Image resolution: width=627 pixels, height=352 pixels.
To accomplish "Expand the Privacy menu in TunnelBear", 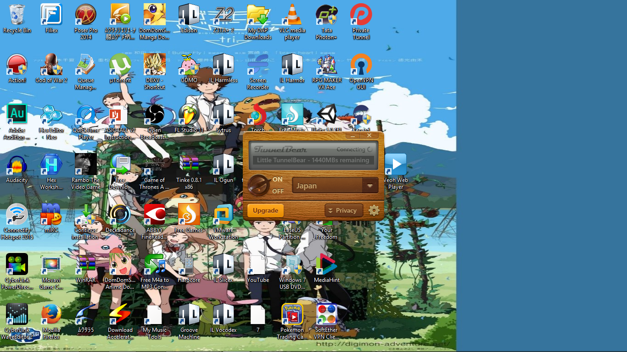I will (x=344, y=210).
